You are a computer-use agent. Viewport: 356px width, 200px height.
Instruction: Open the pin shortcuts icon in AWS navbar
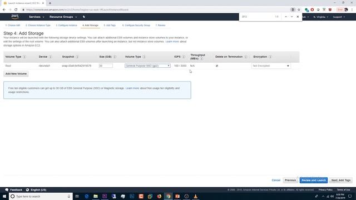click(x=84, y=17)
